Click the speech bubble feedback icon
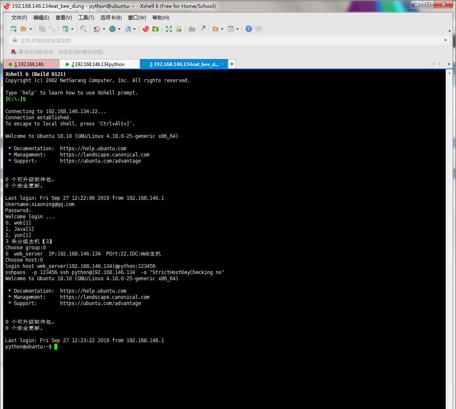Viewport: 456px width, 409px height. tap(259, 29)
